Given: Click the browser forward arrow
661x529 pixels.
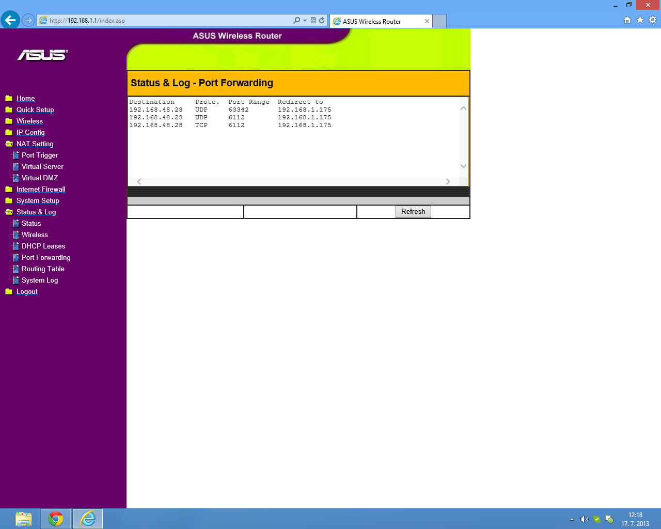Looking at the screenshot, I should tap(28, 20).
